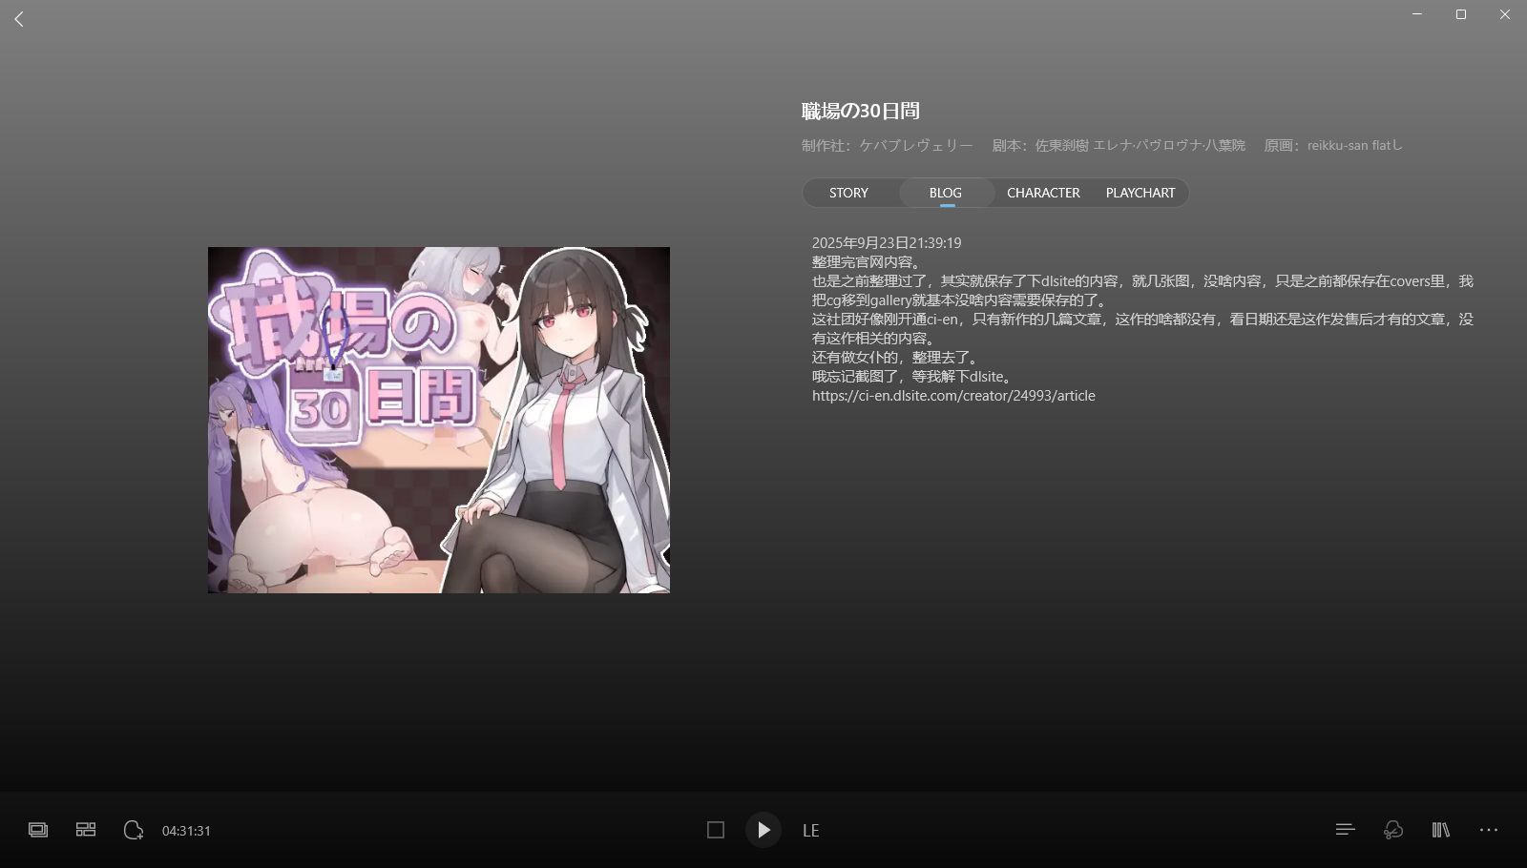Viewport: 1527px width, 868px height.
Task: Open the library books icon
Action: pos(1441,830)
